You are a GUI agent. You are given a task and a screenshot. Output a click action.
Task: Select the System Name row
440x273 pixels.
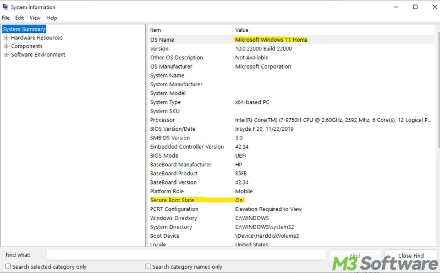[291, 76]
